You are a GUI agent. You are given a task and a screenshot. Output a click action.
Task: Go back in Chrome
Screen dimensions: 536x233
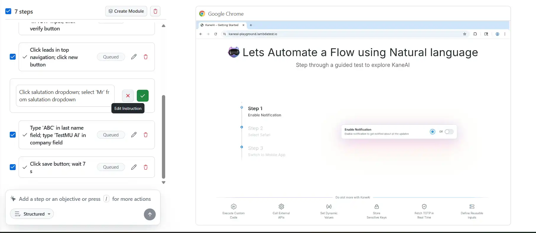point(201,34)
